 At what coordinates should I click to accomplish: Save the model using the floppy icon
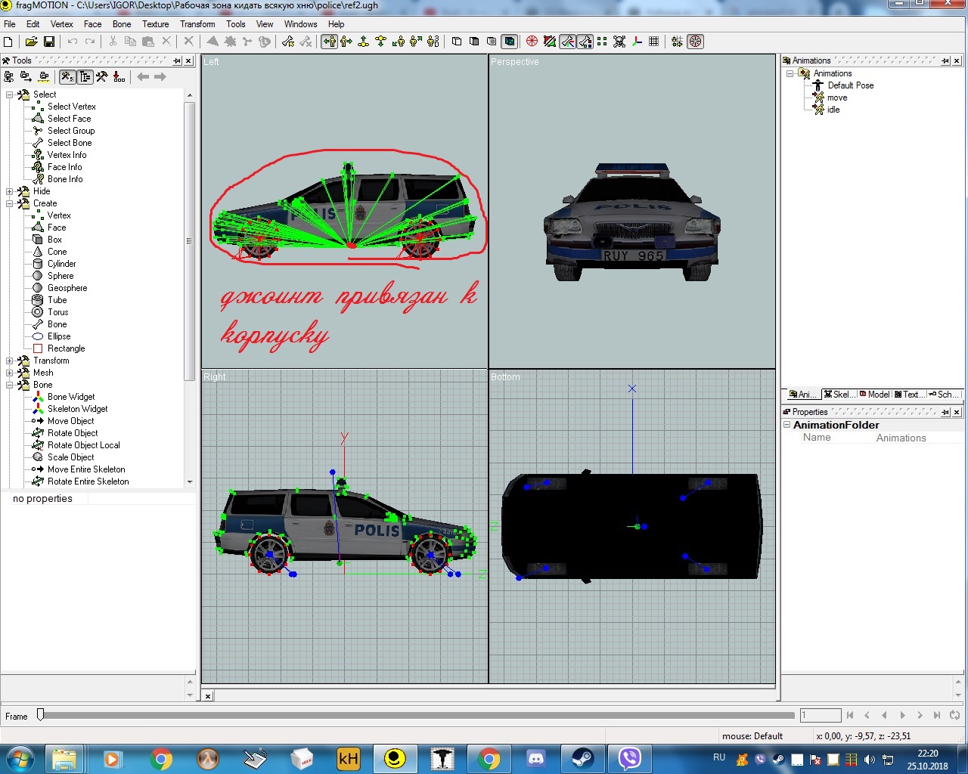[x=49, y=42]
